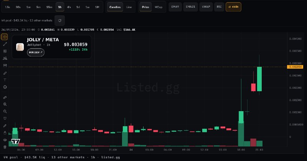Switch display to MCap
The height and width of the screenshot is (161, 307).
(158, 7)
